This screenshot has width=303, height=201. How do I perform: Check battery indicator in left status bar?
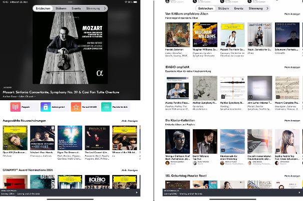pyautogui.click(x=135, y=2)
